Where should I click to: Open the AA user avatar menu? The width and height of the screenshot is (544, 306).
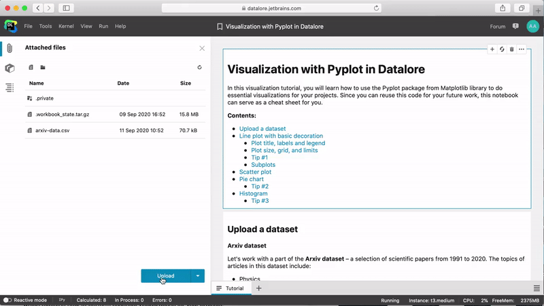[532, 26]
